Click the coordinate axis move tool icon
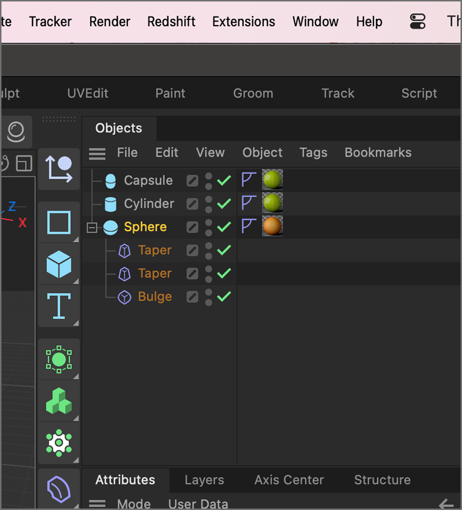462x510 pixels. pos(59,169)
